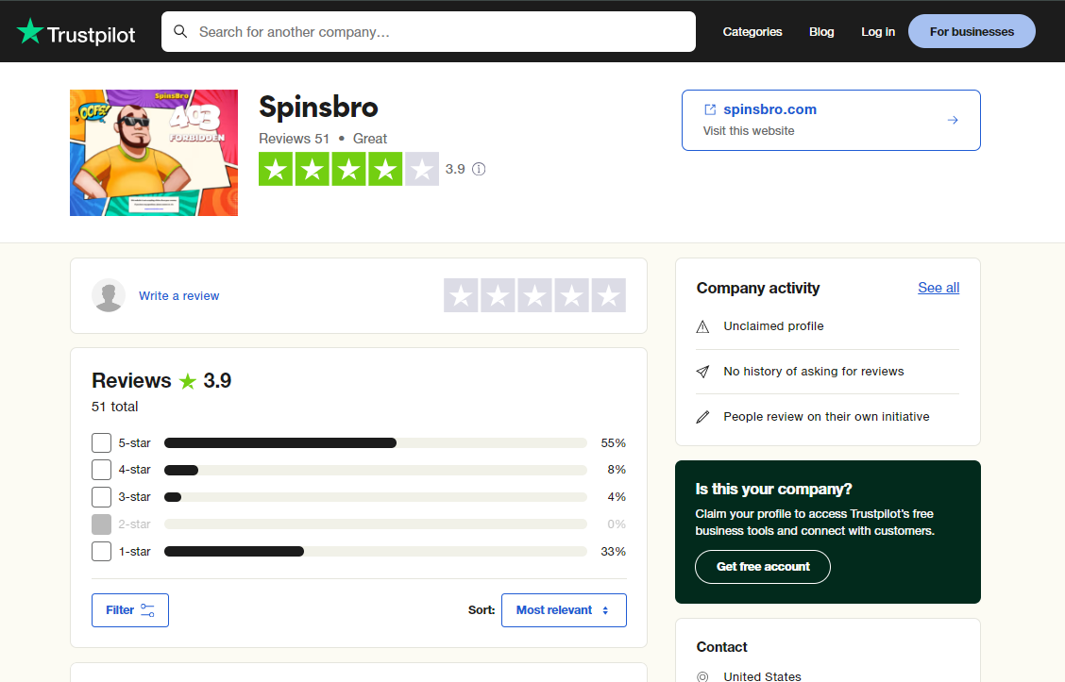Go to the Blog section
This screenshot has height=682, width=1065.
click(821, 31)
